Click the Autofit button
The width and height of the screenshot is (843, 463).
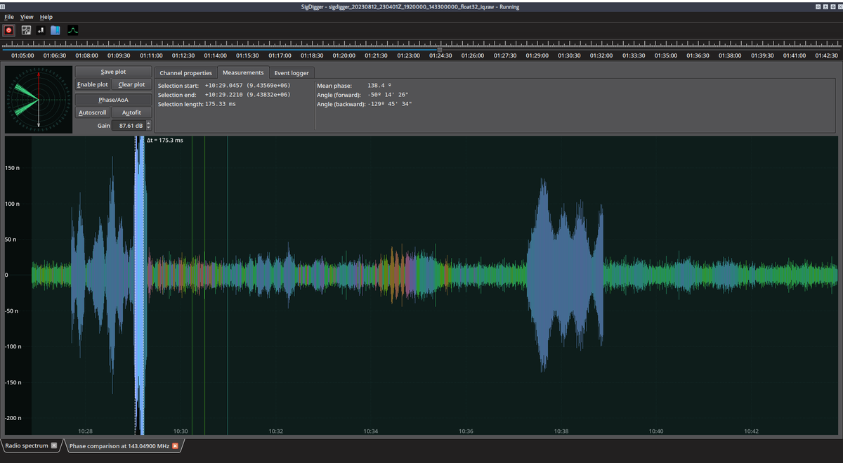pyautogui.click(x=131, y=112)
